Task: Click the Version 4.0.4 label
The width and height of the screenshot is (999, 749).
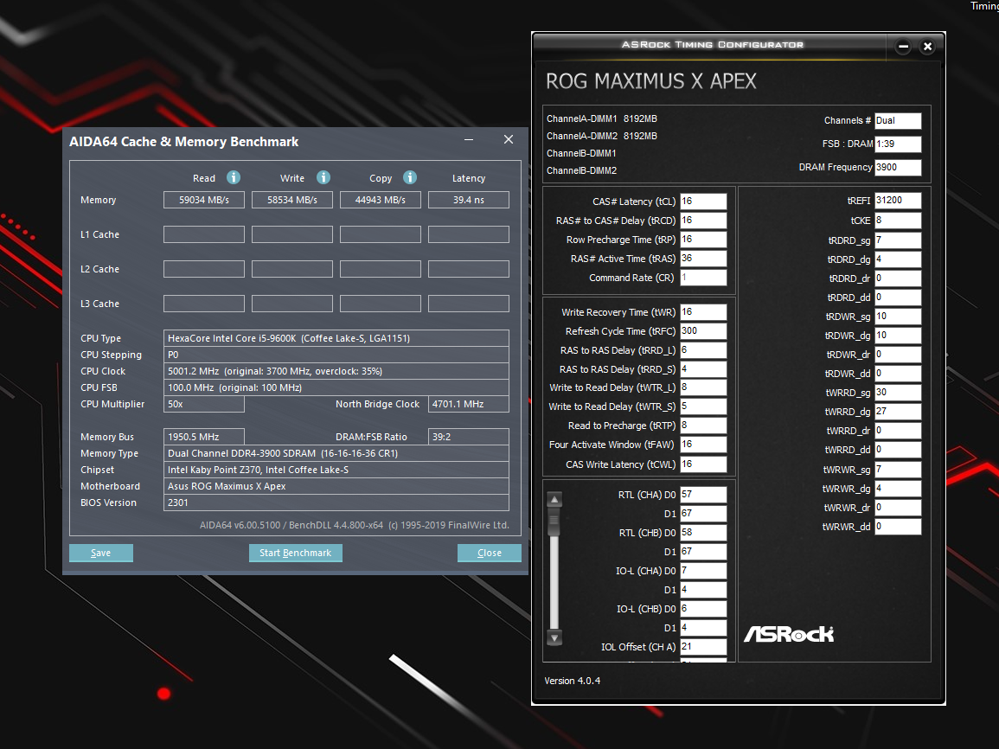Action: click(x=572, y=681)
